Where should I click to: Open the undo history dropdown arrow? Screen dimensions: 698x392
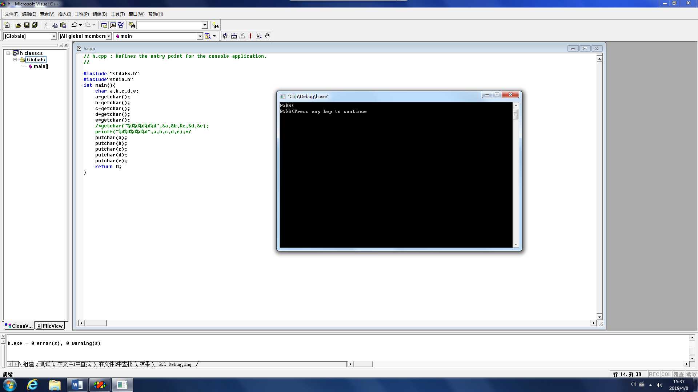[x=80, y=25]
